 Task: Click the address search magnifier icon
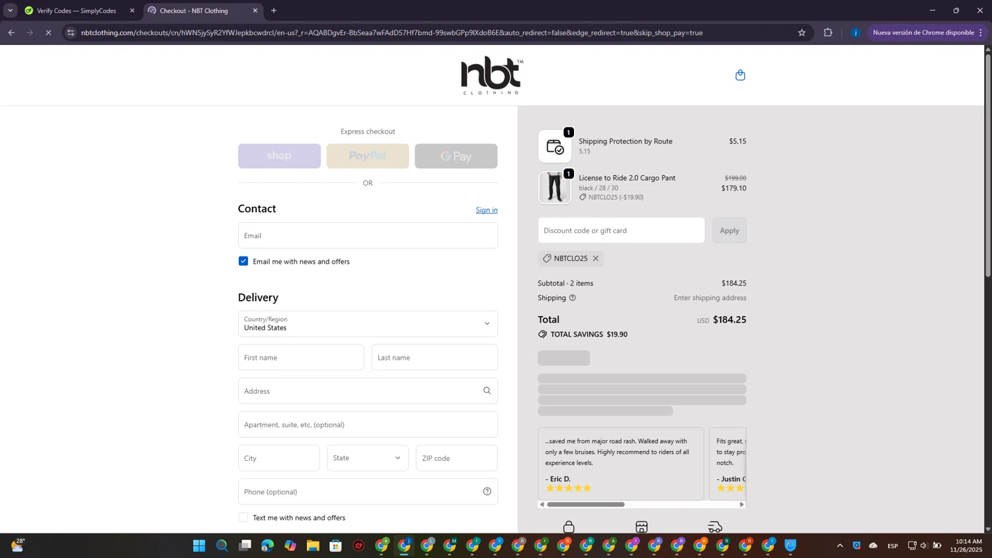click(487, 391)
